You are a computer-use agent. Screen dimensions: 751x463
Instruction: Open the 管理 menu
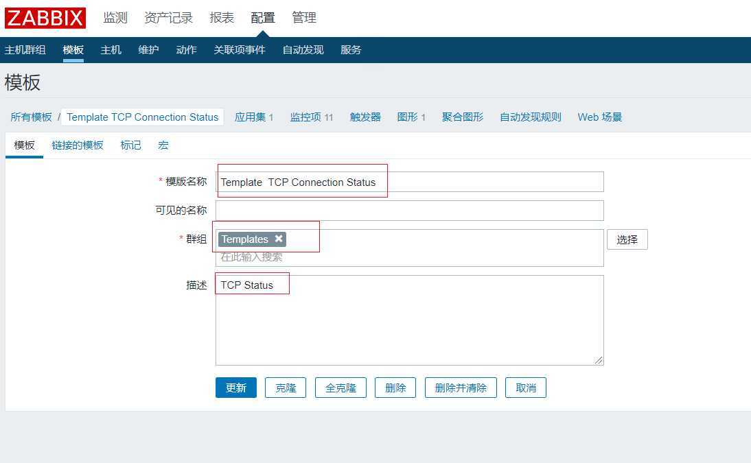[x=304, y=18]
